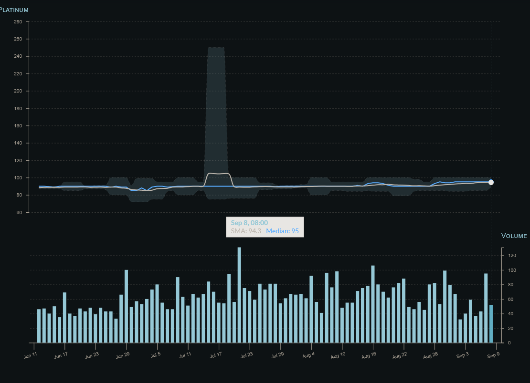
Task: Click the 20 label on the volume axis
Action: tap(511, 328)
